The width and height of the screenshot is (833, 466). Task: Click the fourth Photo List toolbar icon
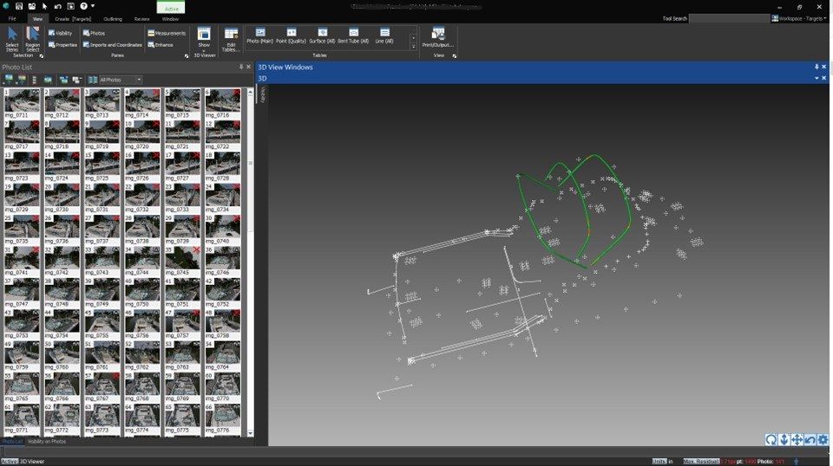click(48, 80)
